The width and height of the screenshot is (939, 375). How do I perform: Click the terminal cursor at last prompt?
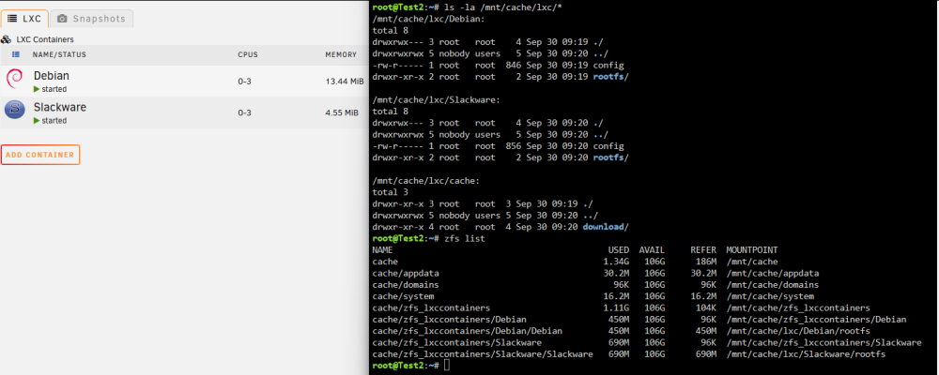pos(447,366)
